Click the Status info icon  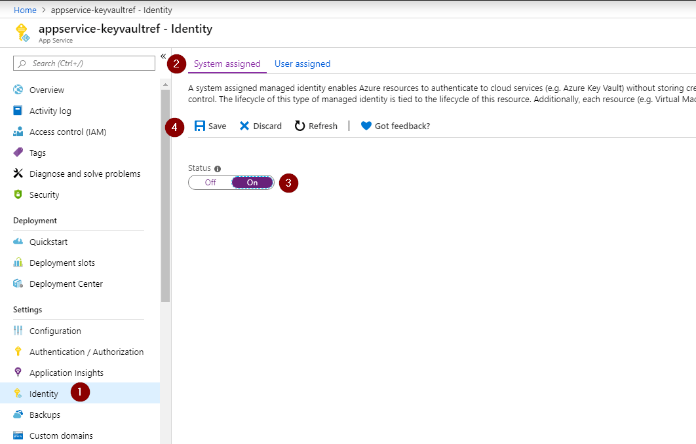[218, 168]
